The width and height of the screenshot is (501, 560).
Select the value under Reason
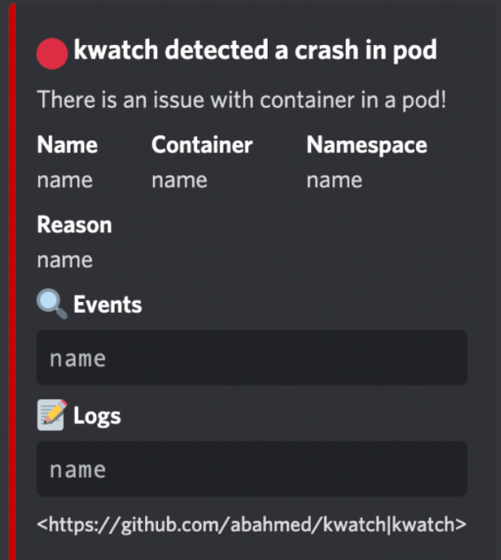(65, 260)
